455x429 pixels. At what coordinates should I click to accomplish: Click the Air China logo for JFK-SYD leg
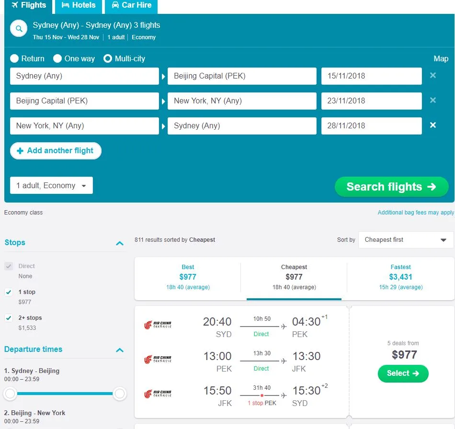pos(158,394)
